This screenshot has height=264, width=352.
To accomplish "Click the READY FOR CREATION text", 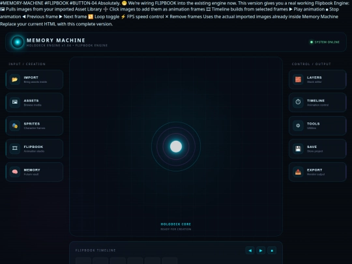I will pos(176,229).
